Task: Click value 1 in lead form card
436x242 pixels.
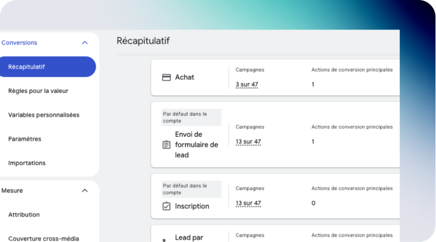Action: [x=313, y=142]
